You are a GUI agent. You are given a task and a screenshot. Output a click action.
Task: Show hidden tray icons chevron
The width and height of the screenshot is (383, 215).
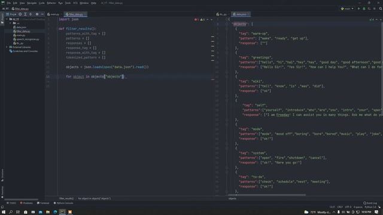point(334,212)
